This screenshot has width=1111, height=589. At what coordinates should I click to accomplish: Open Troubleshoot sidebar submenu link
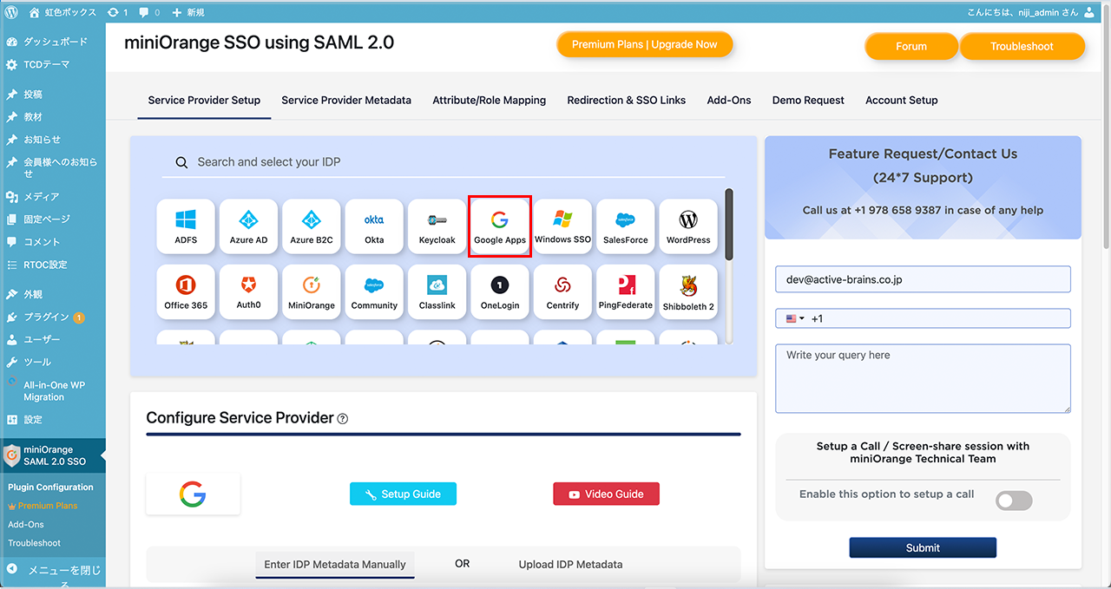click(35, 543)
